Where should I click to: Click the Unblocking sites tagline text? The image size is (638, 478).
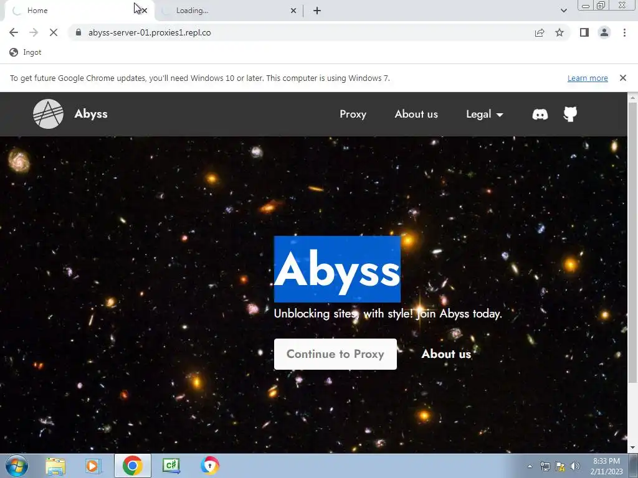coord(388,314)
